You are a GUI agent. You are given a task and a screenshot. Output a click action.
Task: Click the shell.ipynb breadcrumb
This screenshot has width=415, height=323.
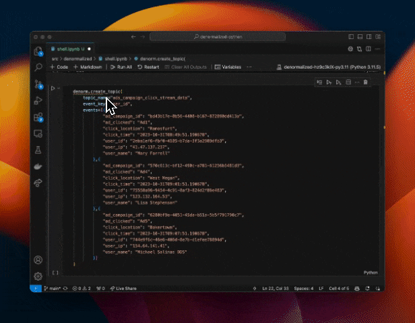pos(113,59)
